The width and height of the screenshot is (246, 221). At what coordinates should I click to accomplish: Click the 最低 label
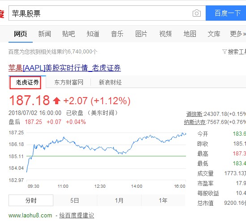203,164
